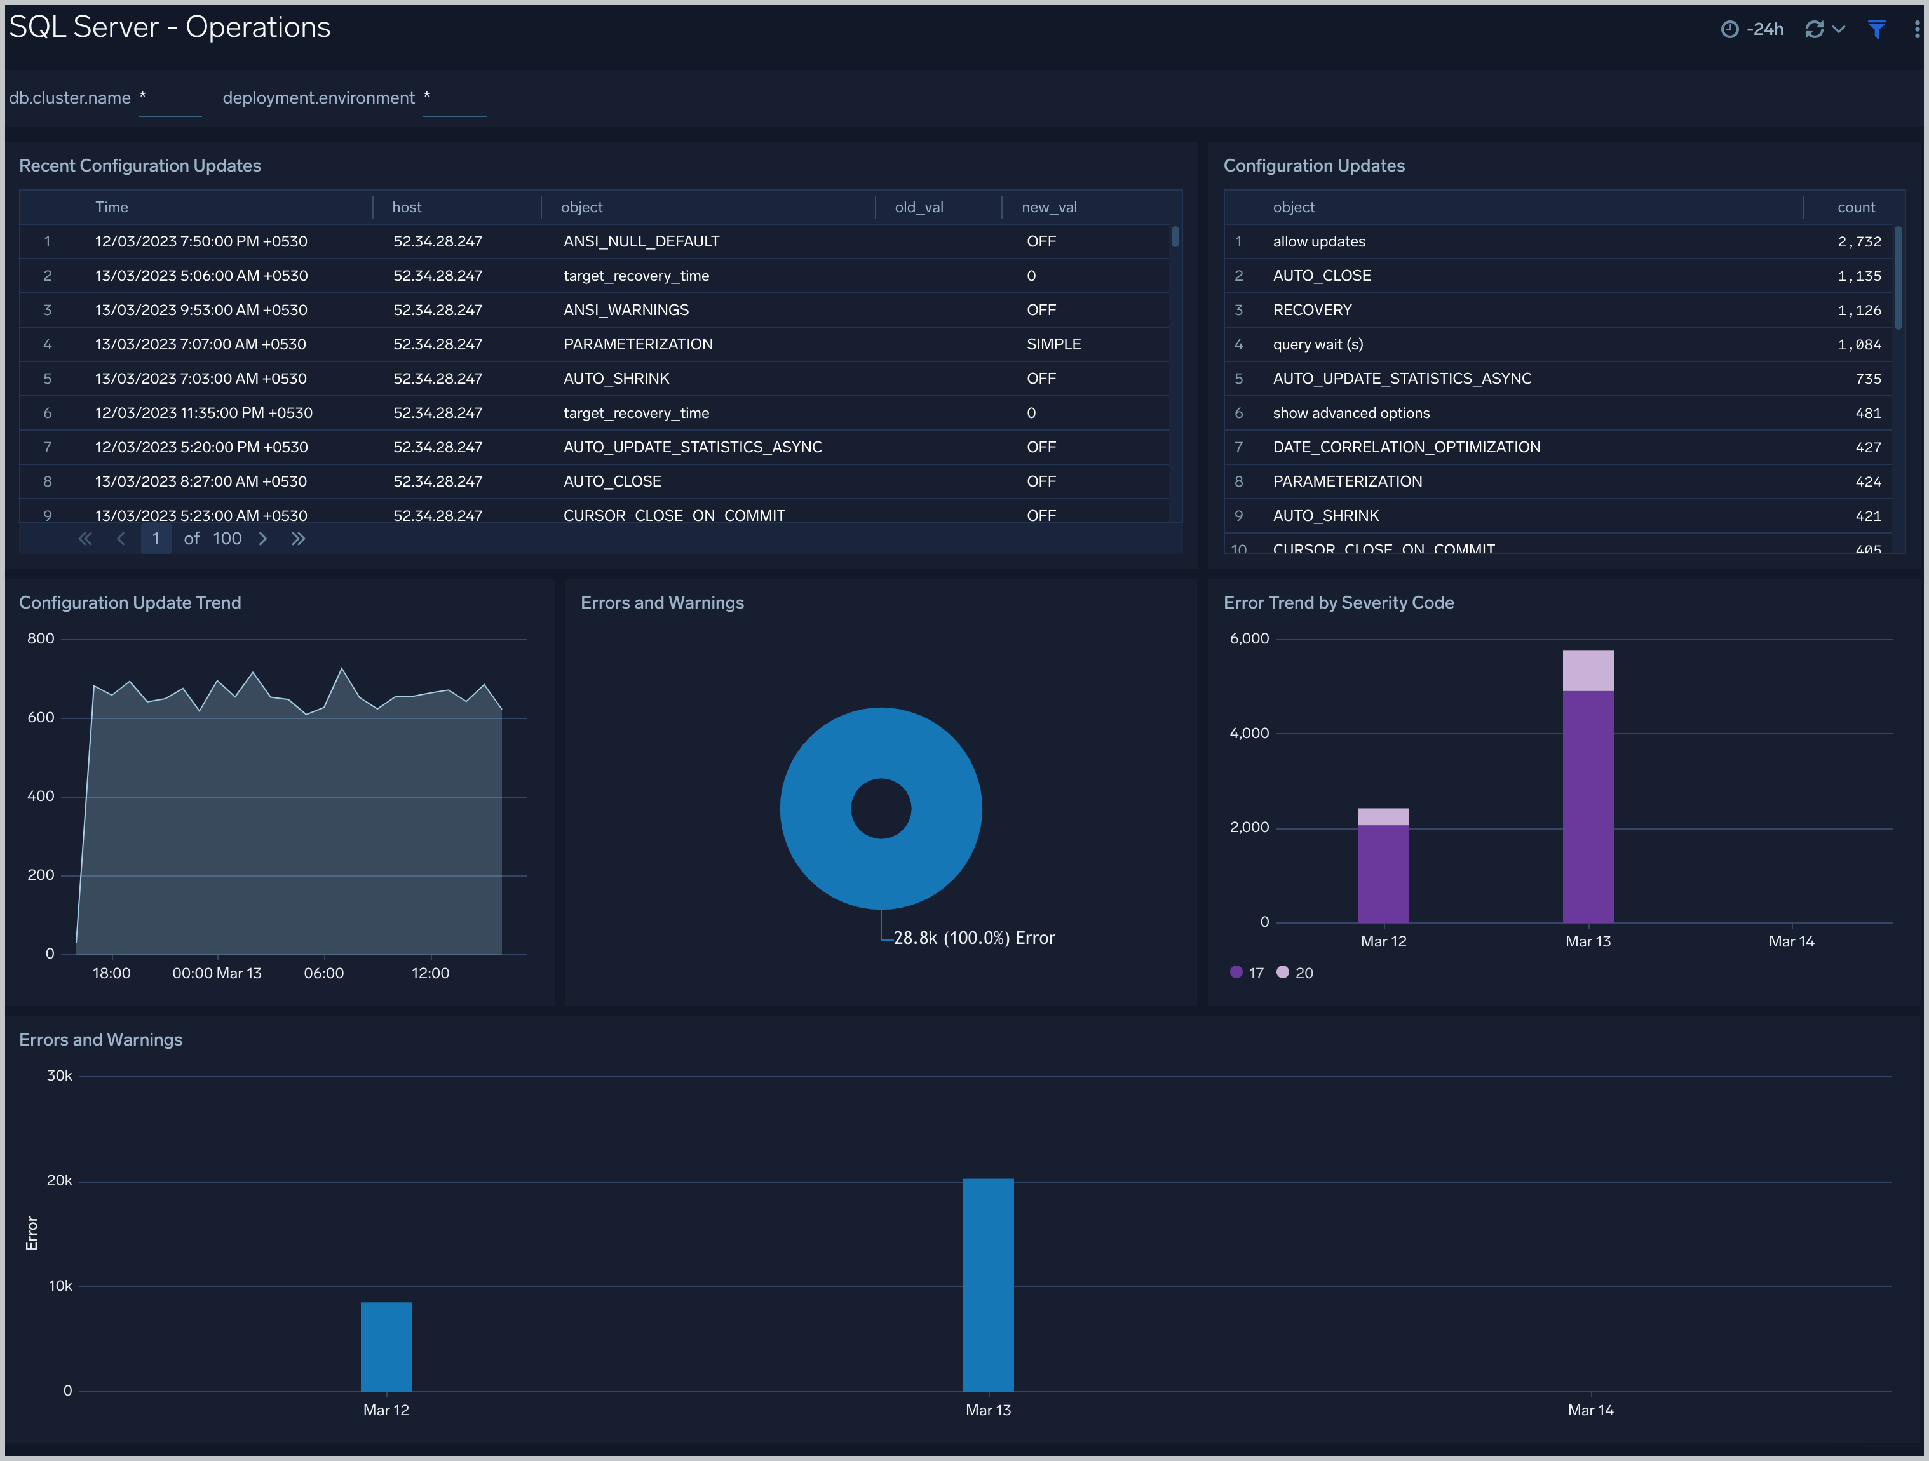1929x1461 pixels.
Task: Go to previous page of results
Action: (121, 539)
